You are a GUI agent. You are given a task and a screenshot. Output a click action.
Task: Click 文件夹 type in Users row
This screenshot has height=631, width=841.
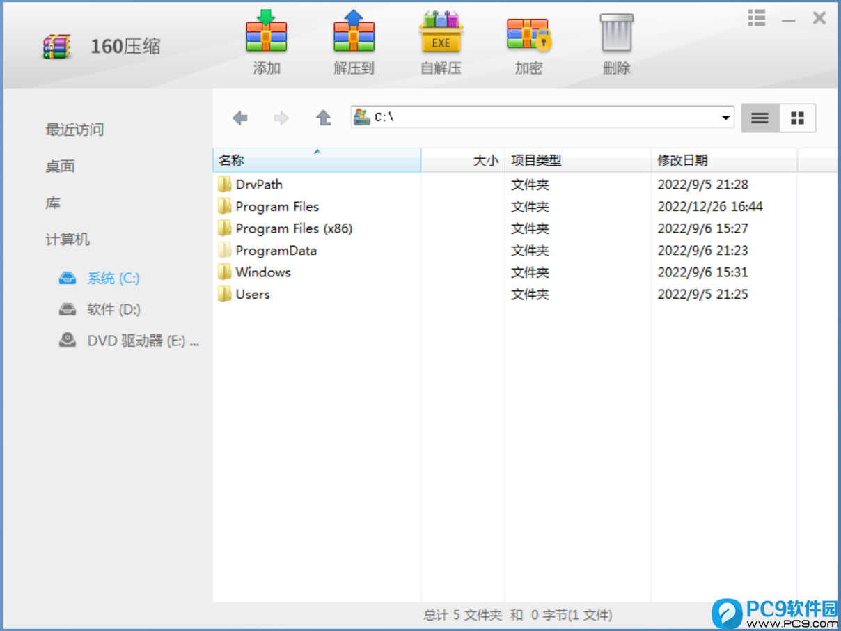530,295
